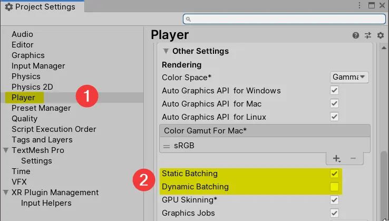Open the Color Space dropdown
Image resolution: width=389 pixels, height=221 pixels.
coord(349,77)
